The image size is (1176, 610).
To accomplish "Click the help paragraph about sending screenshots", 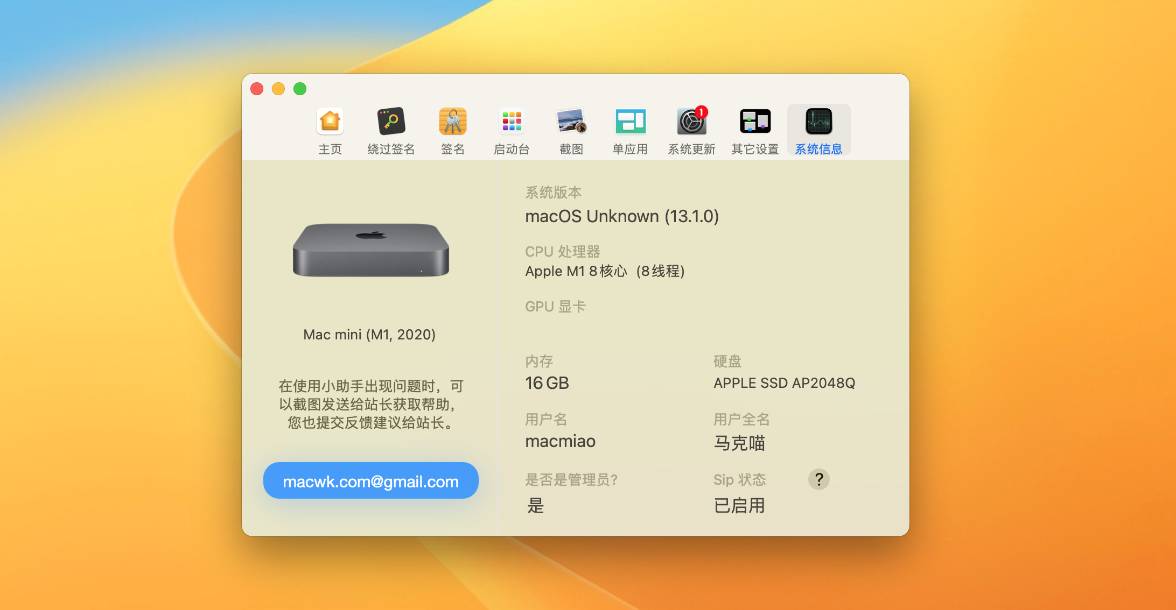I will tap(370, 404).
